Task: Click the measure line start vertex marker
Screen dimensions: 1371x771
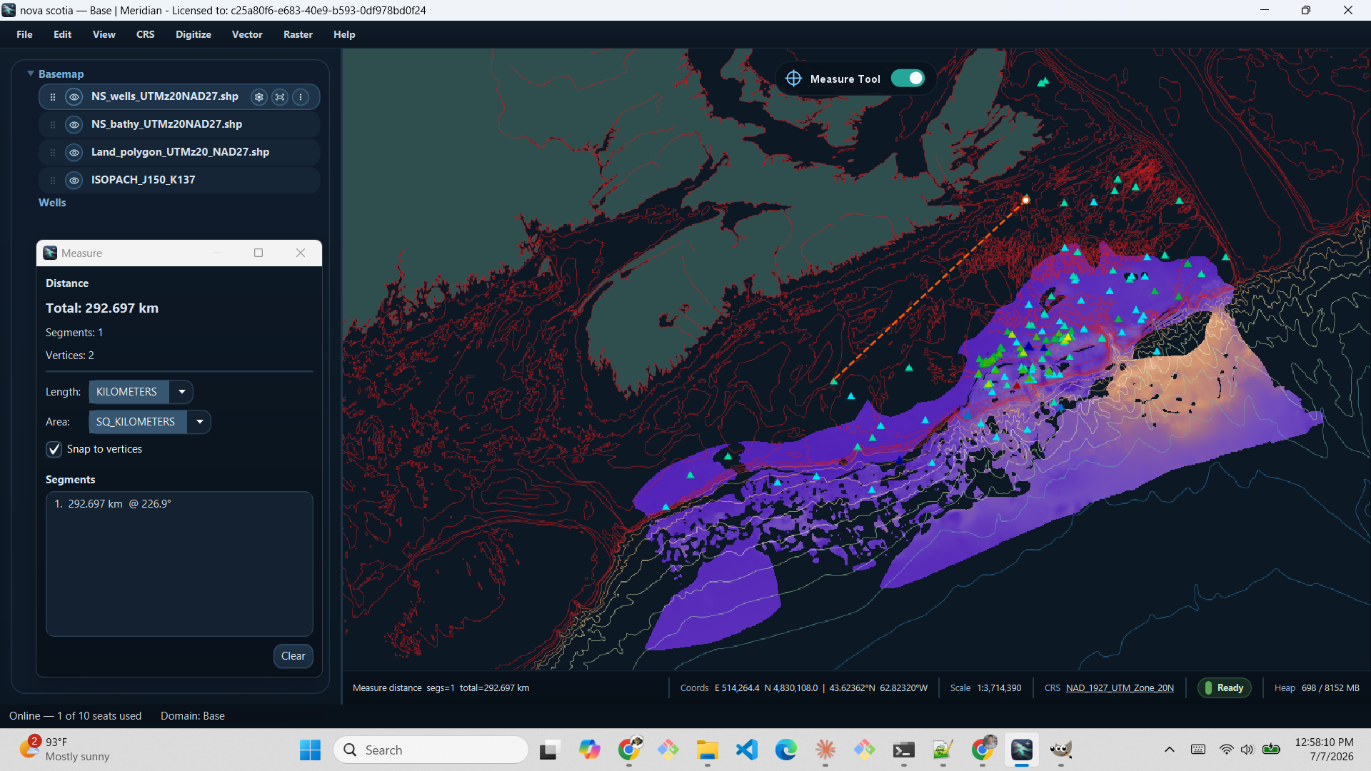Action: [1025, 200]
